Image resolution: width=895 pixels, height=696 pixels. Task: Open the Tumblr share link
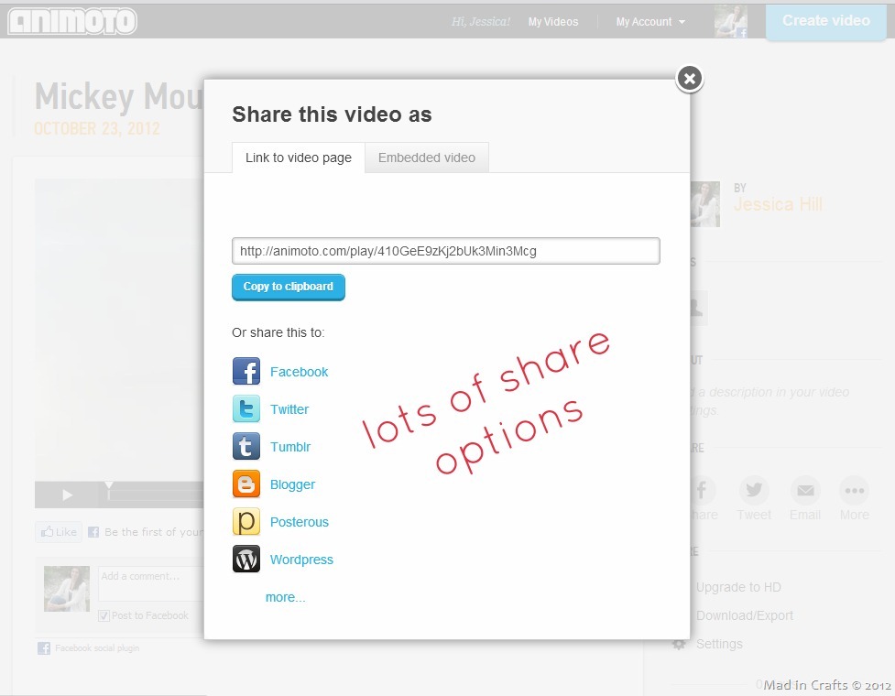tap(290, 447)
